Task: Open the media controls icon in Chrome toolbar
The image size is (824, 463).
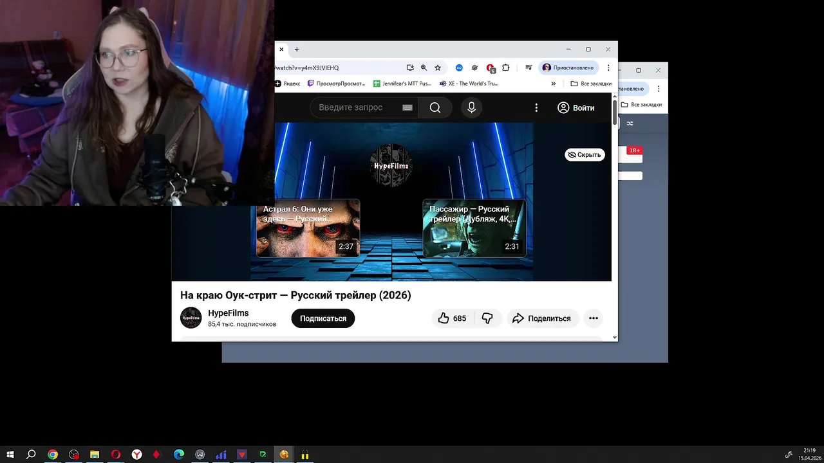Action: [x=529, y=68]
